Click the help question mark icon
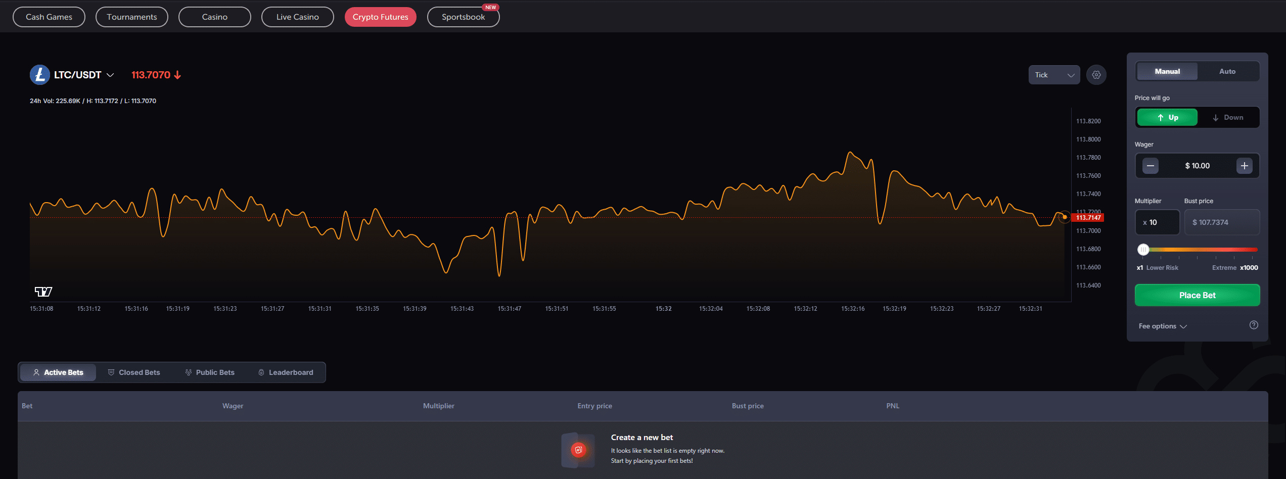Screen dimensions: 1286x479 pos(1254,325)
